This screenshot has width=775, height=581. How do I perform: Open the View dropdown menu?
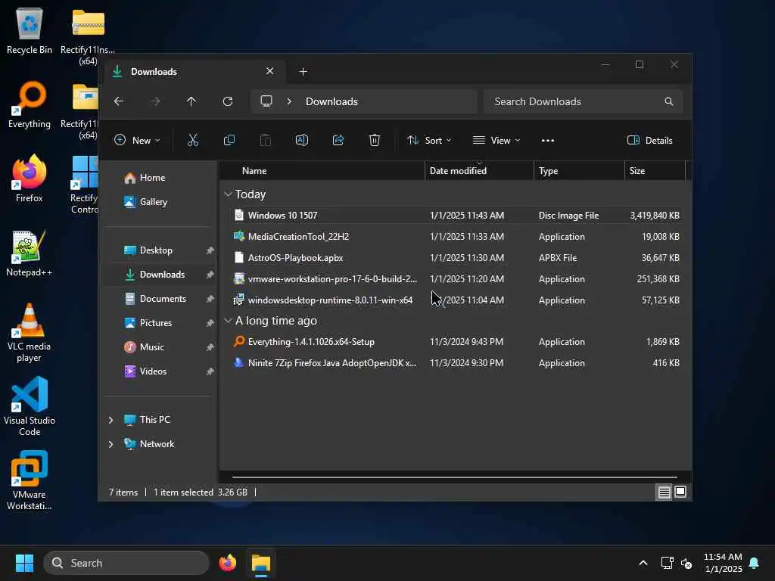coord(496,140)
